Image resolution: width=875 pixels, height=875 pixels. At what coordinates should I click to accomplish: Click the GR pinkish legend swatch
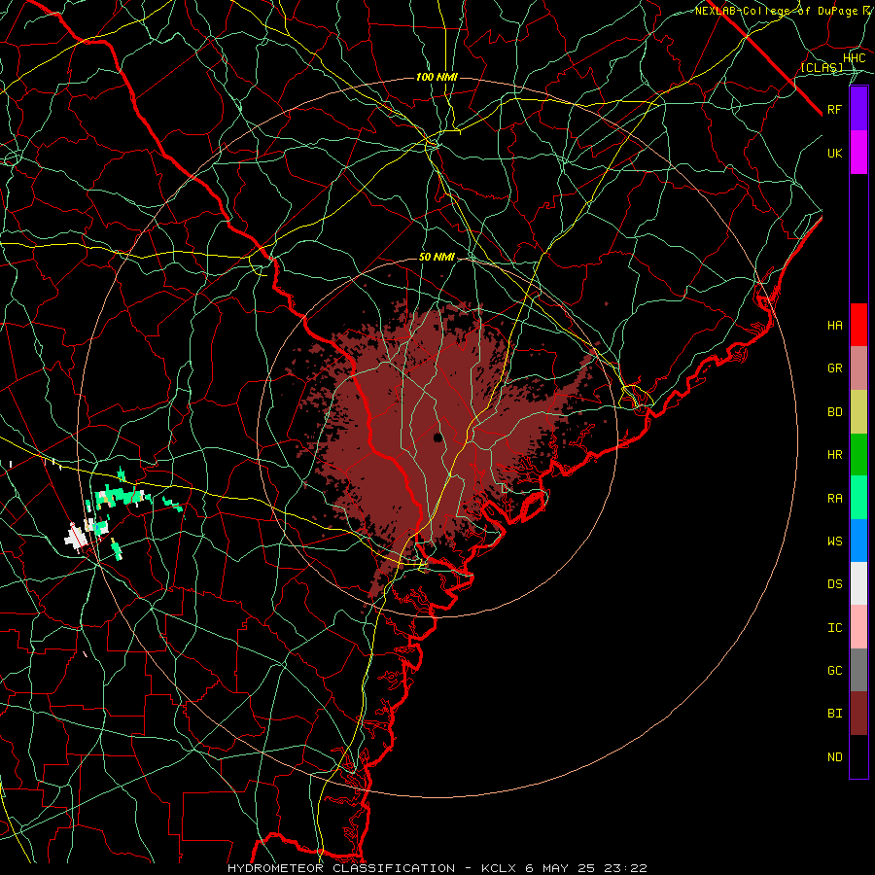click(858, 368)
